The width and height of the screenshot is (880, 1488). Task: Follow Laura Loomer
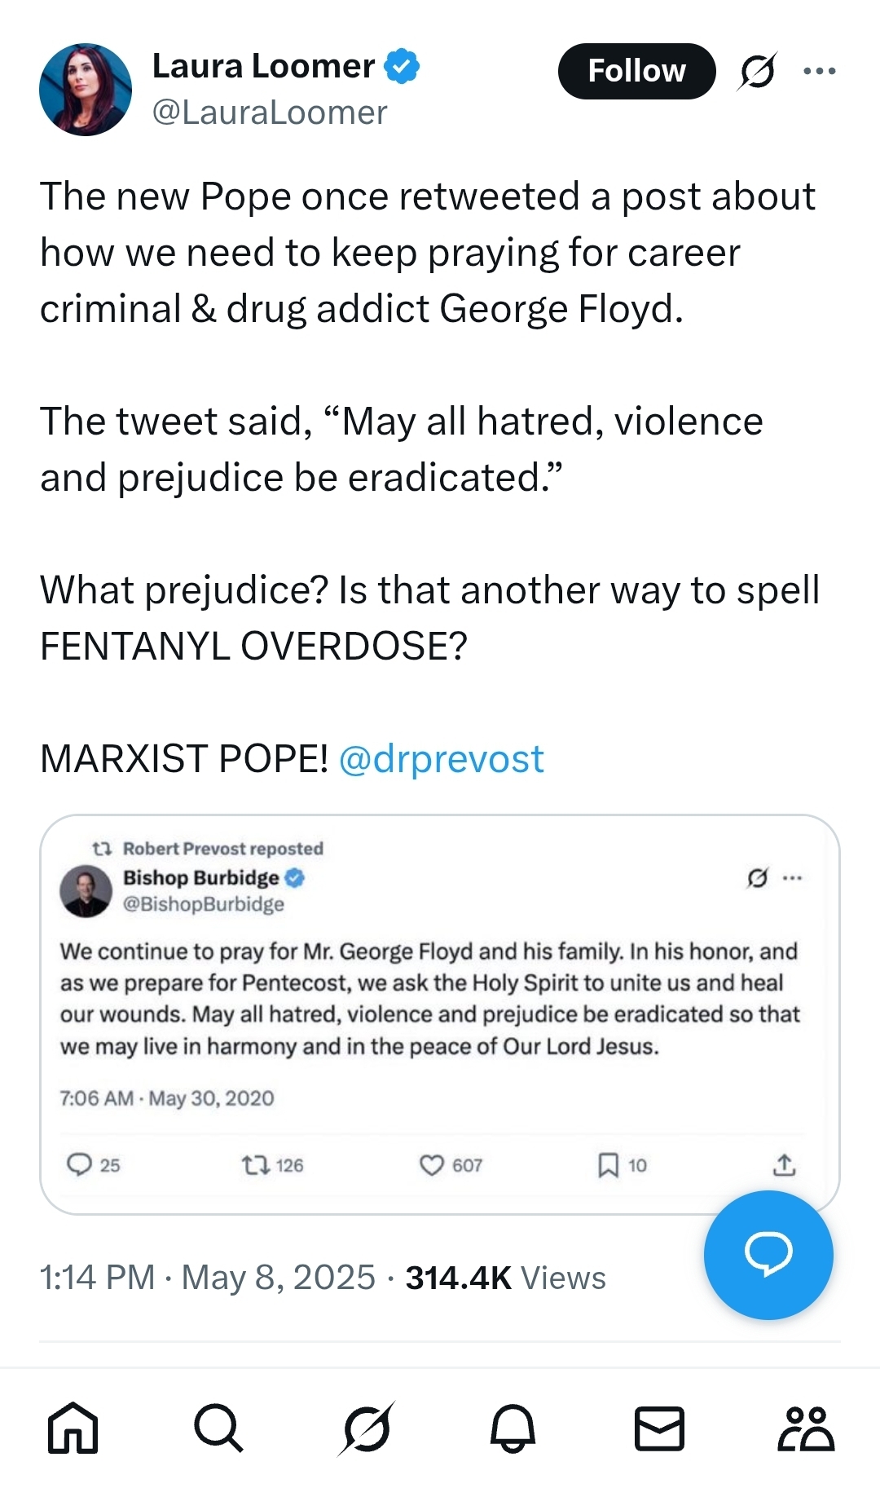coord(636,72)
